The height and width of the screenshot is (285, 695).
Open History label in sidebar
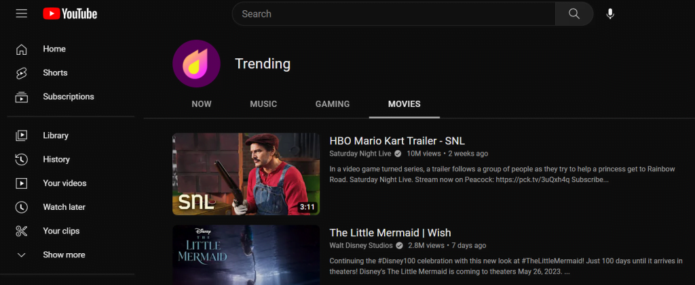click(56, 160)
